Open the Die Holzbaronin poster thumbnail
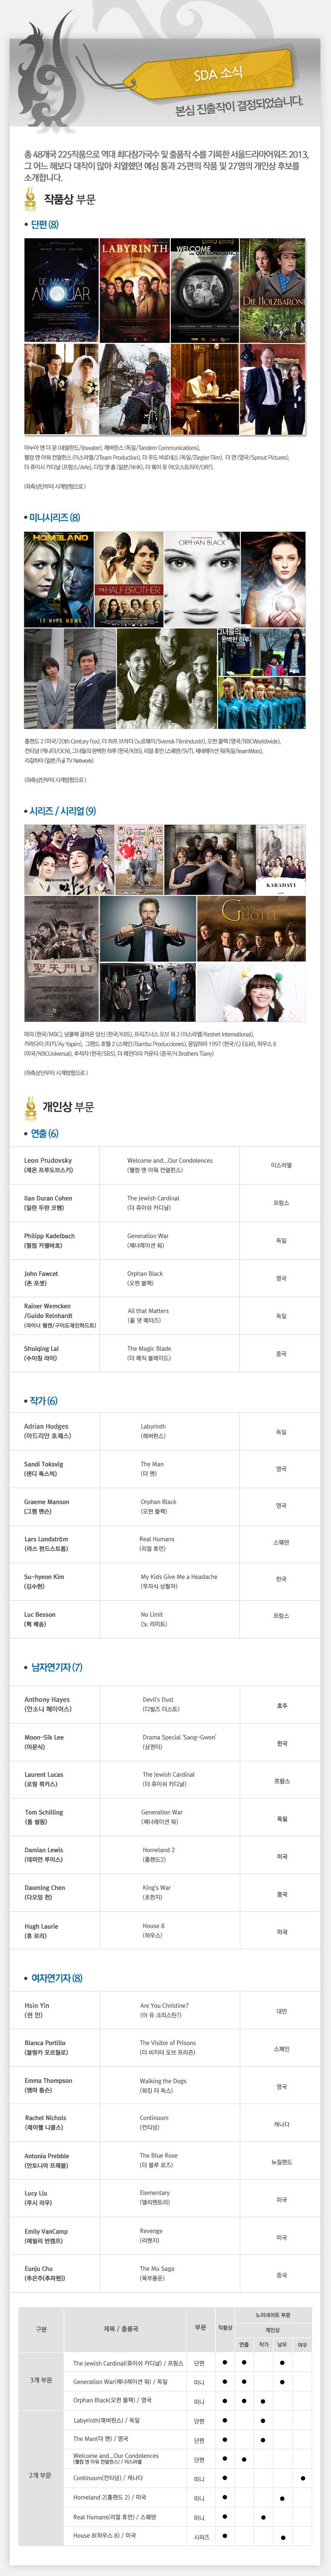The image size is (331, 2576). click(272, 290)
